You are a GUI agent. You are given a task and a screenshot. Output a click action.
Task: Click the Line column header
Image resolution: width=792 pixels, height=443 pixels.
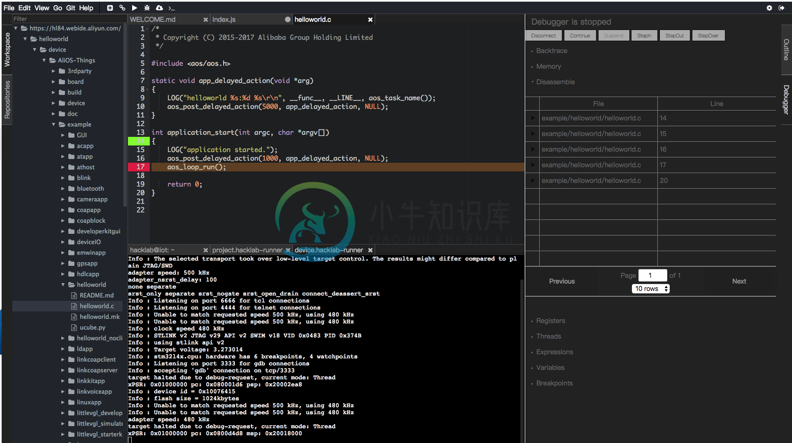716,104
